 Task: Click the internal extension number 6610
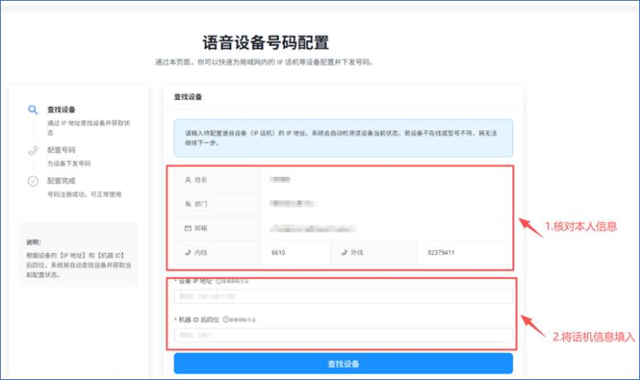point(278,253)
